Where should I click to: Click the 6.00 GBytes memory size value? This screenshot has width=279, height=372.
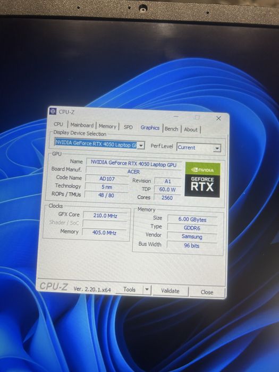(192, 219)
